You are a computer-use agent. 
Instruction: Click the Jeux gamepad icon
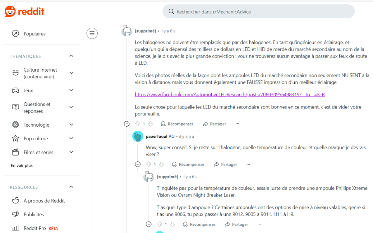click(15, 91)
